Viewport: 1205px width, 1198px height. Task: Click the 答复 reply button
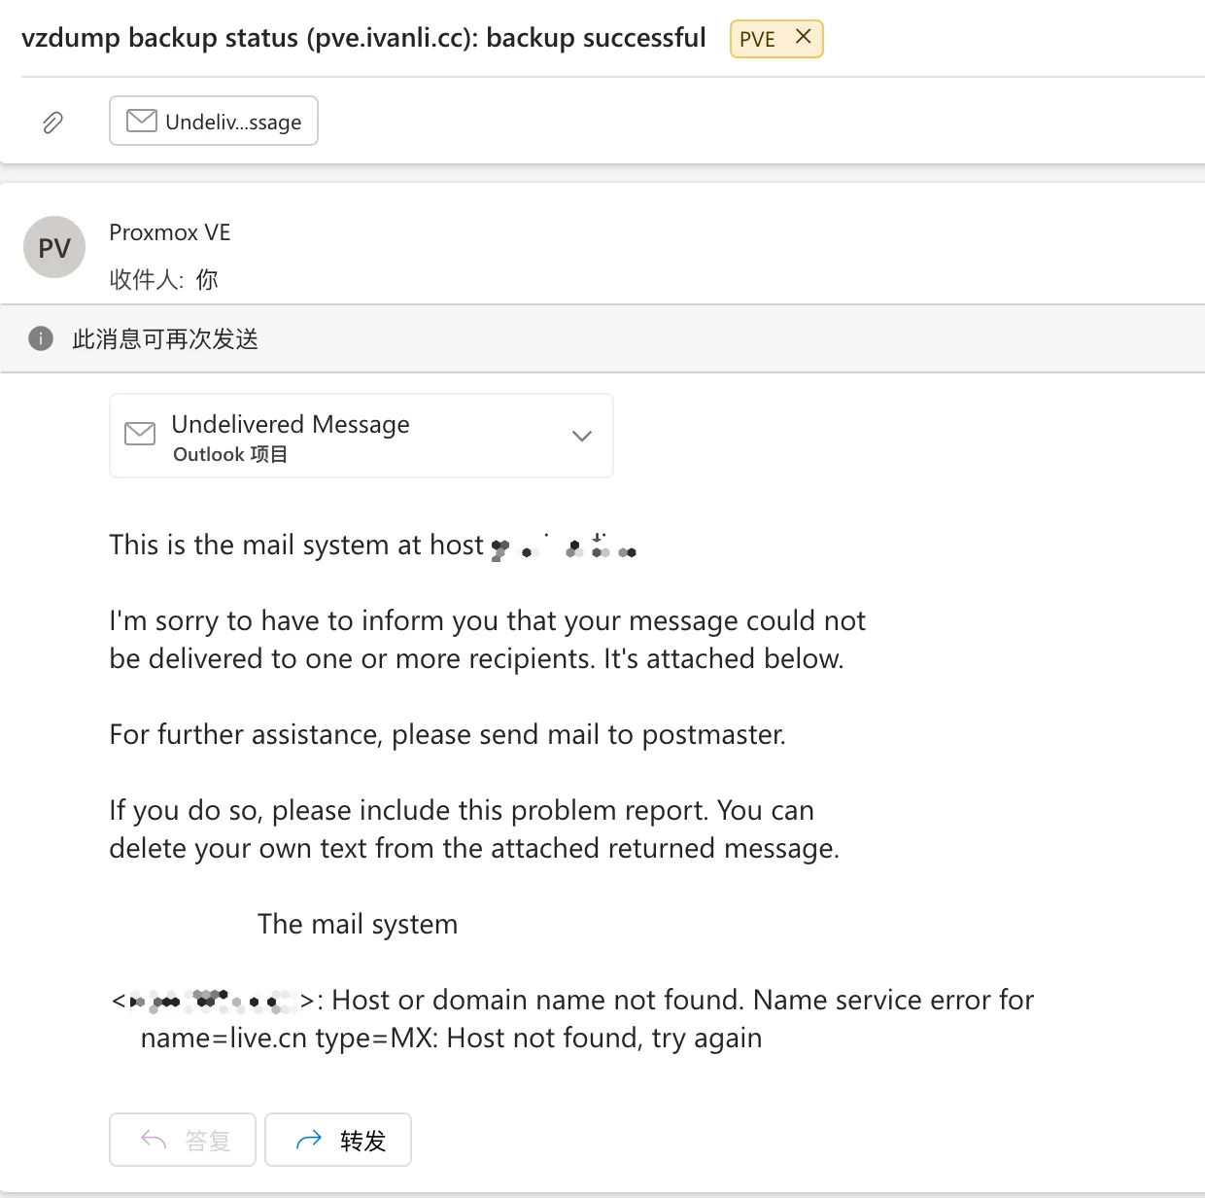(x=183, y=1140)
